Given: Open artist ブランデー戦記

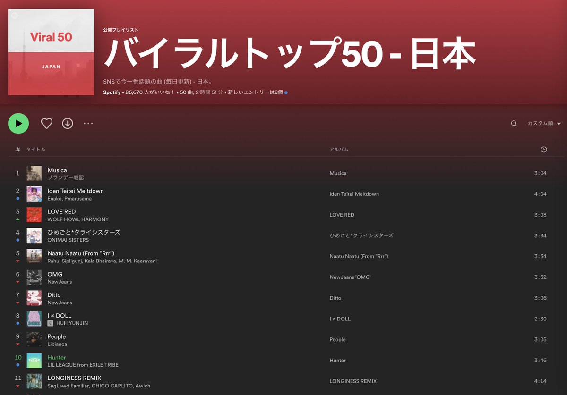Looking at the screenshot, I should 66,177.
